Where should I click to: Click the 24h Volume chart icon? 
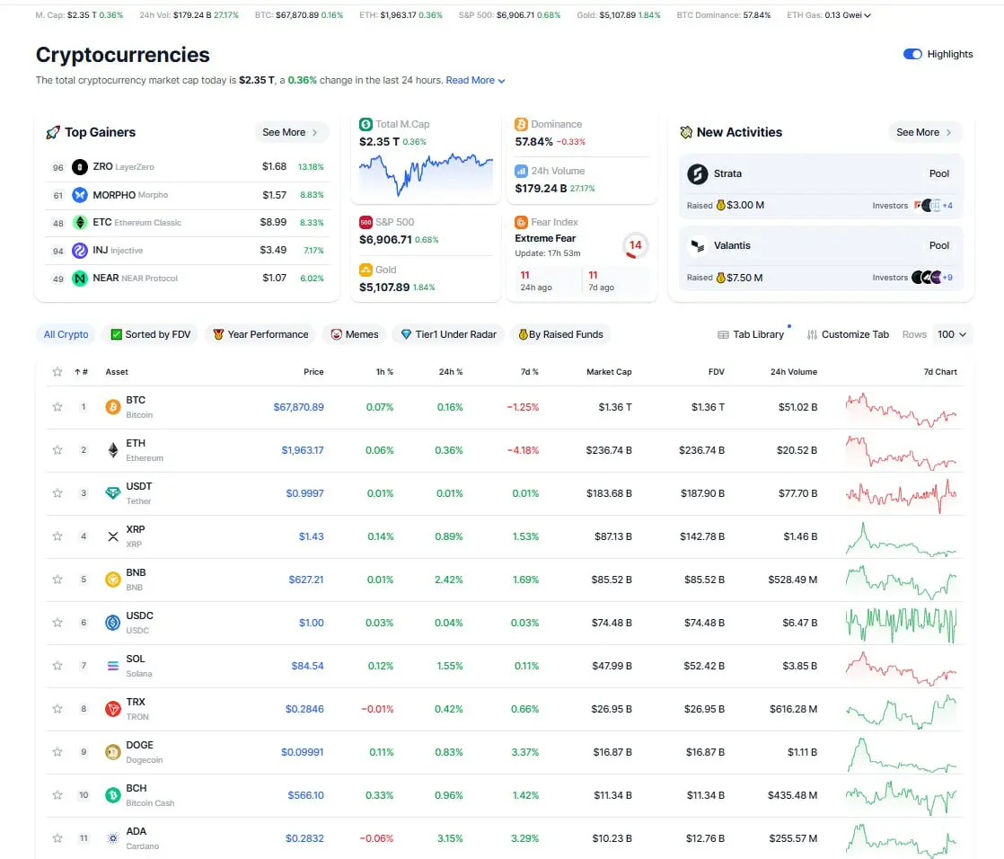click(521, 171)
